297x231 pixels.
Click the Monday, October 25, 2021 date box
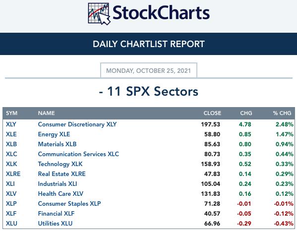[x=149, y=70]
